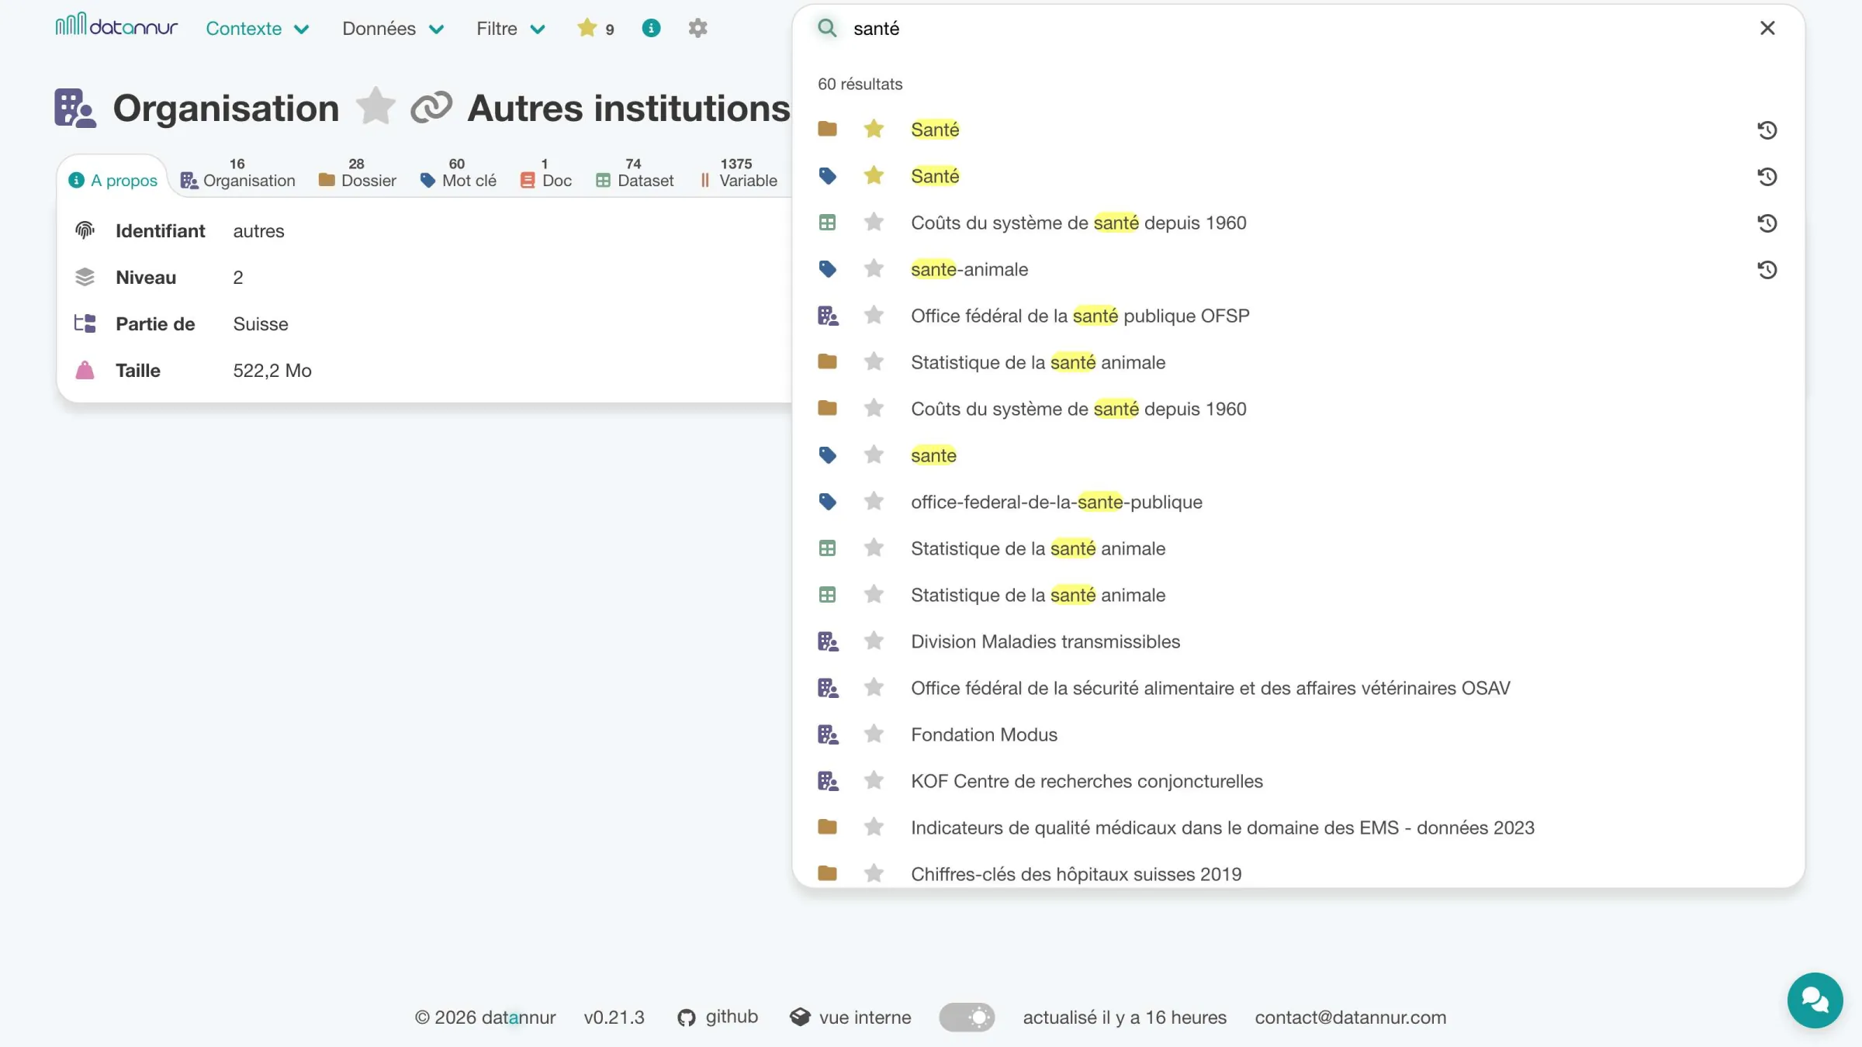Click the © 2026 datannur footer text
The height and width of the screenshot is (1047, 1862).
tap(486, 1018)
